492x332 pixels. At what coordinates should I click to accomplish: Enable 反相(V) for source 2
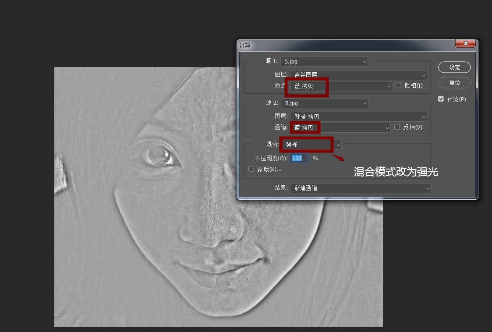click(397, 127)
